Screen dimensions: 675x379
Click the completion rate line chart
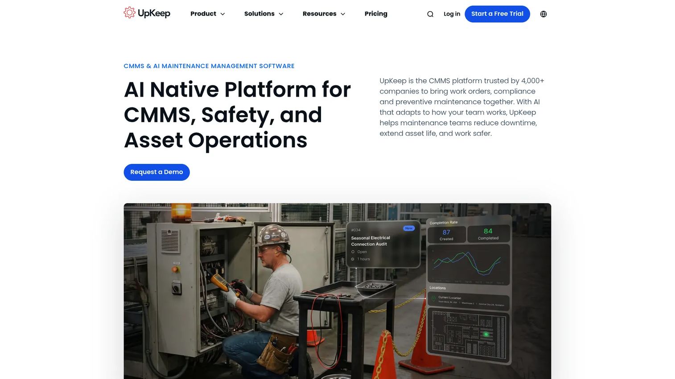point(469,265)
